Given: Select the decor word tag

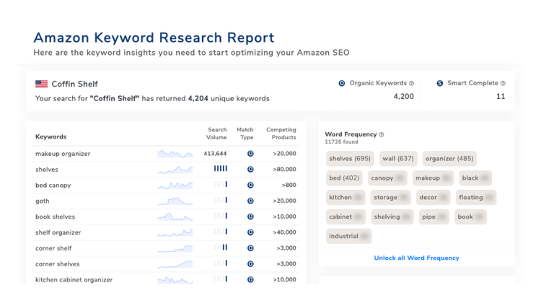Looking at the screenshot, I should click(433, 198).
